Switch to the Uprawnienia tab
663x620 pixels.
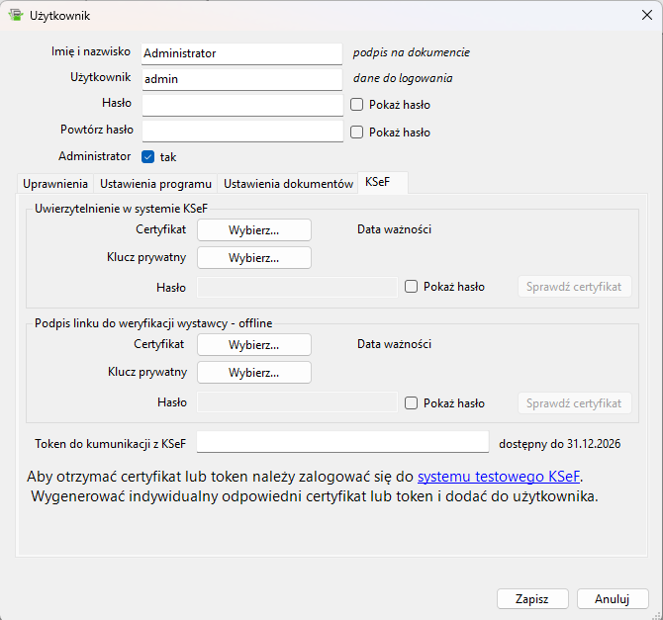point(55,184)
